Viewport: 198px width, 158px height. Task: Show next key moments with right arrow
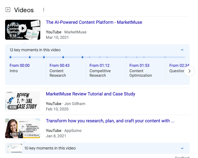[190, 71]
